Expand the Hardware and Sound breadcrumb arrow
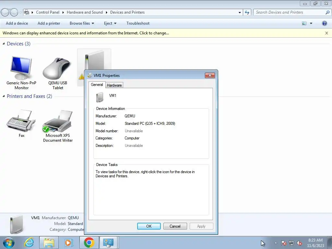The width and height of the screenshot is (332, 249). [x=106, y=13]
